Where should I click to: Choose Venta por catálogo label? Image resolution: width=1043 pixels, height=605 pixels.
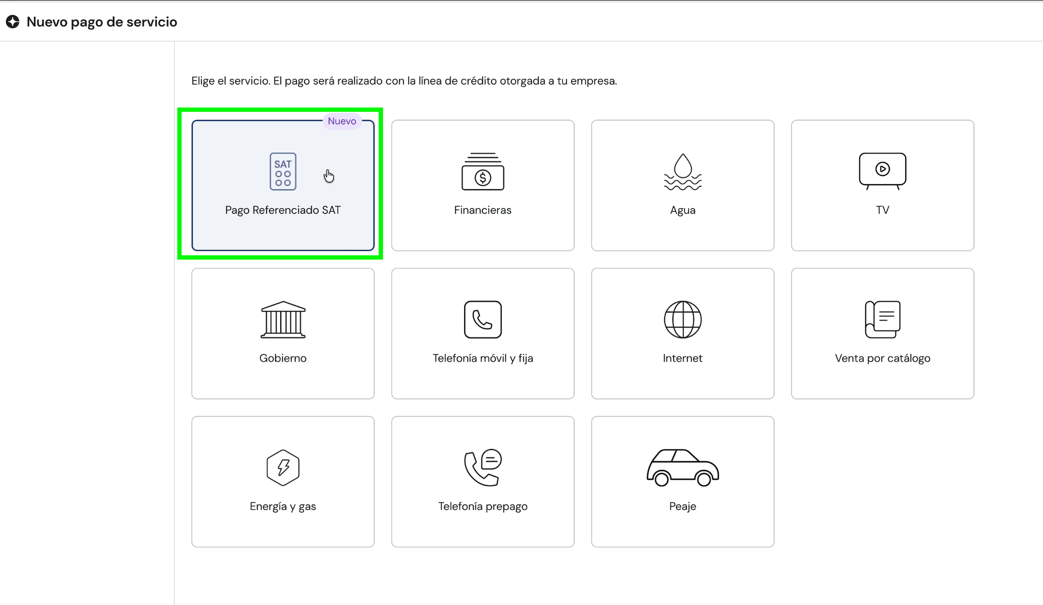pyautogui.click(x=882, y=358)
